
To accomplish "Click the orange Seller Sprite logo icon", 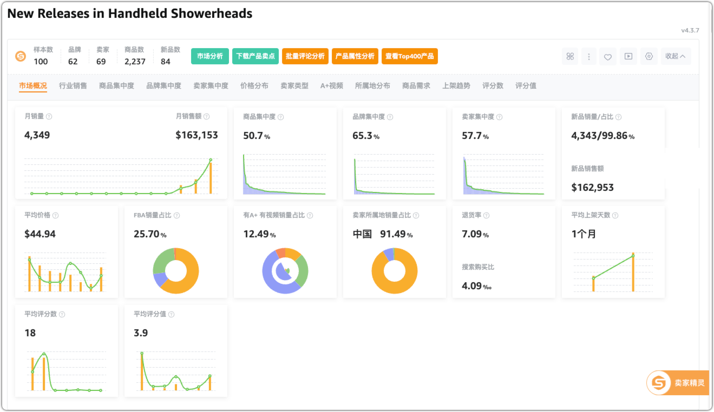I will click(x=21, y=56).
